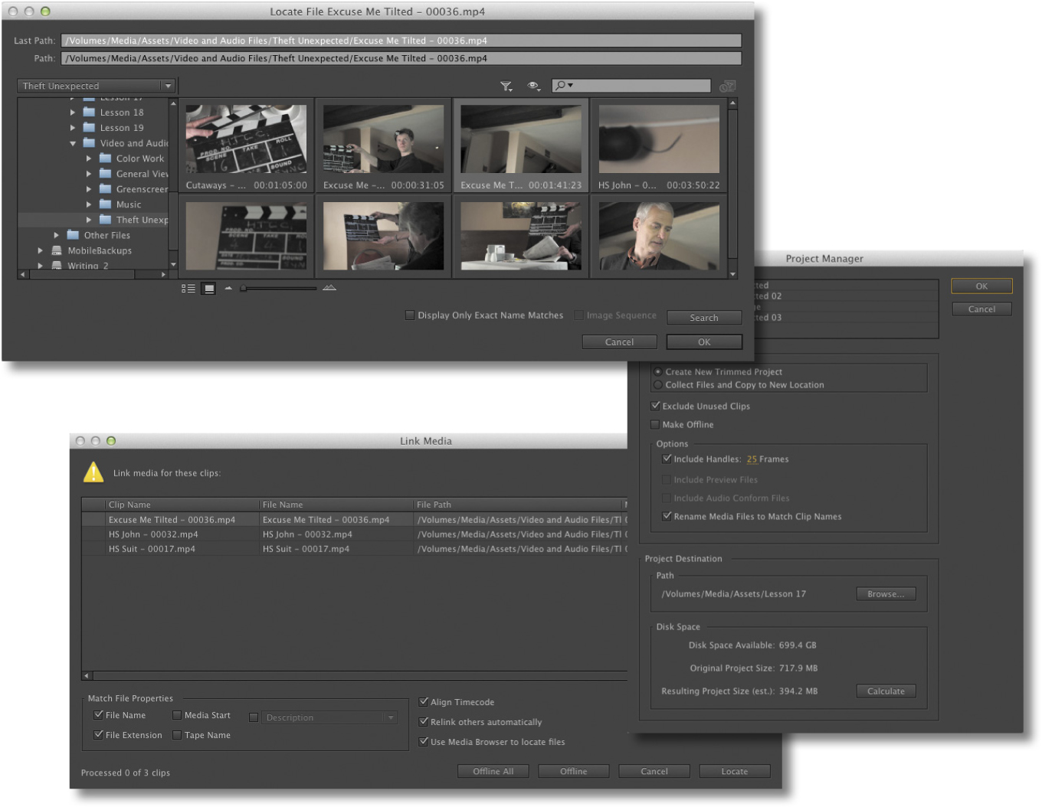Screen dimensions: 1042x807
Task: Toggle Exclude Unused Clips checkbox
Action: pyautogui.click(x=655, y=406)
